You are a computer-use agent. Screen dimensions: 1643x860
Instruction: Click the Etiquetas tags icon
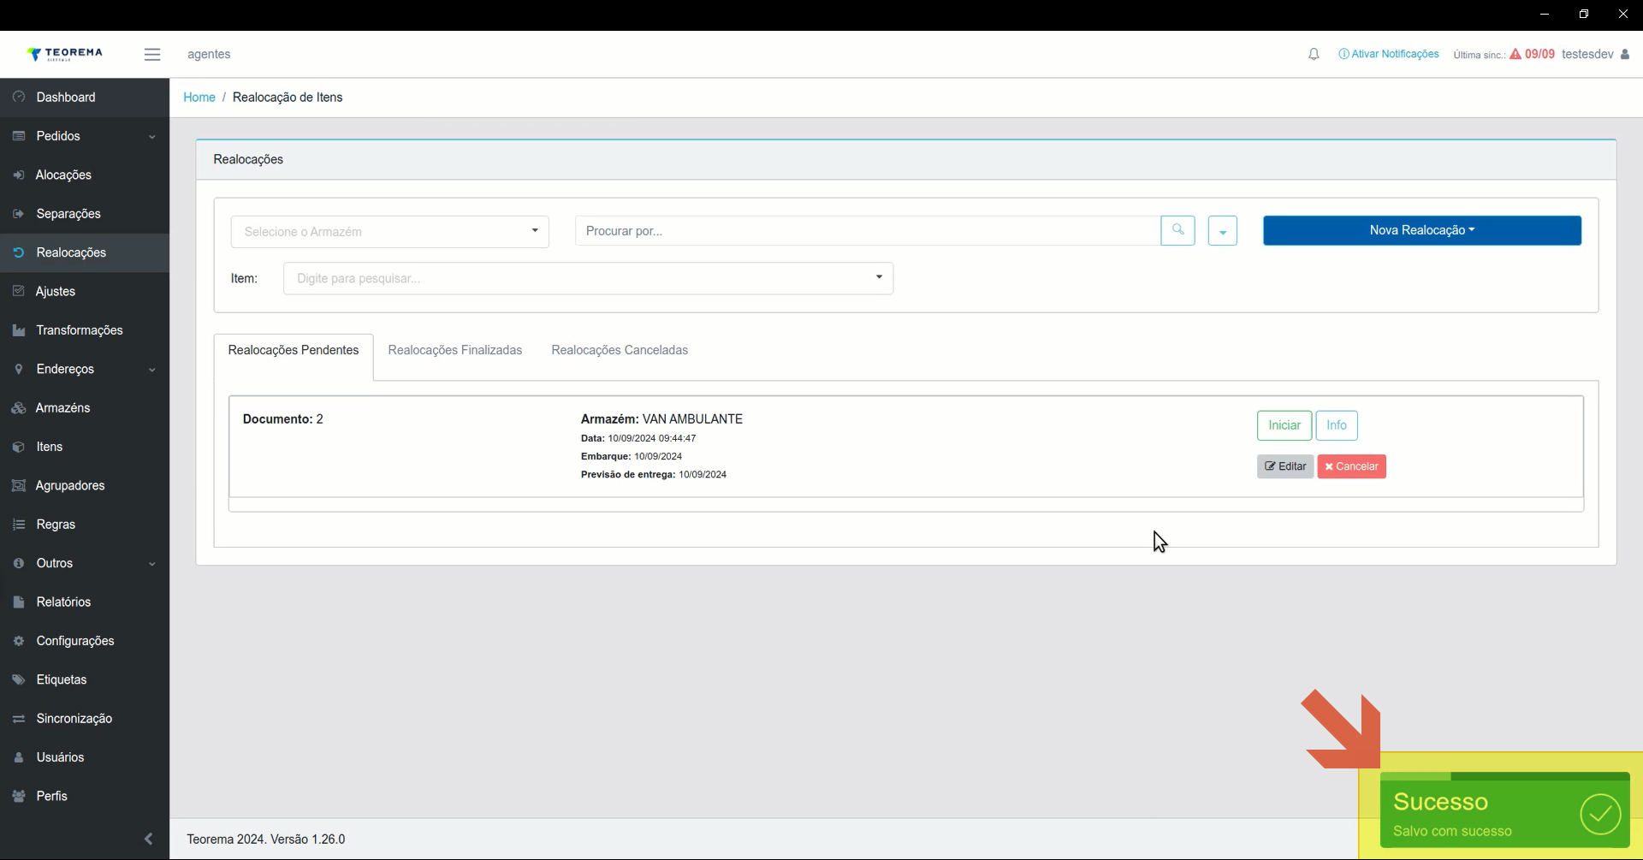coord(19,679)
